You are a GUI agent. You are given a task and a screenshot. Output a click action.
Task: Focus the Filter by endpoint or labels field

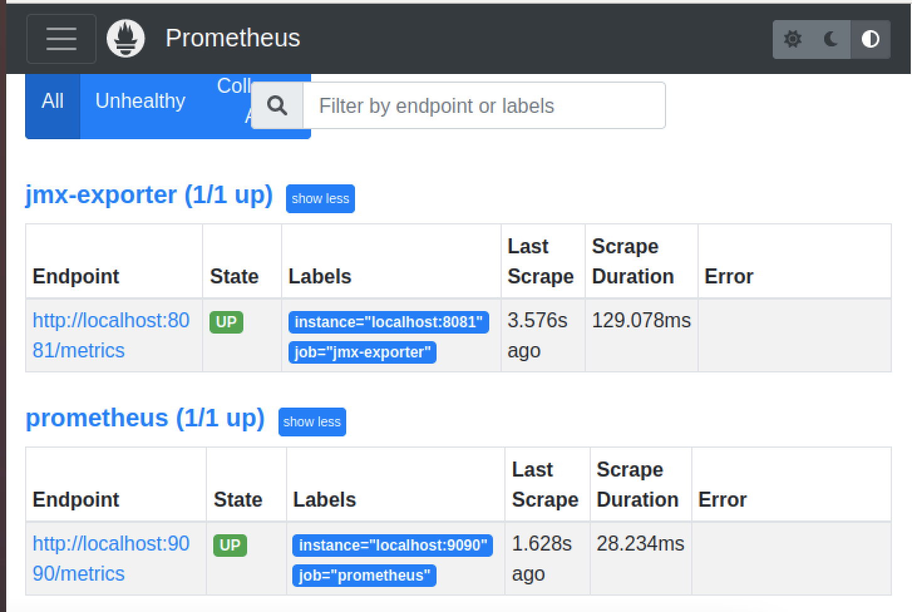484,105
